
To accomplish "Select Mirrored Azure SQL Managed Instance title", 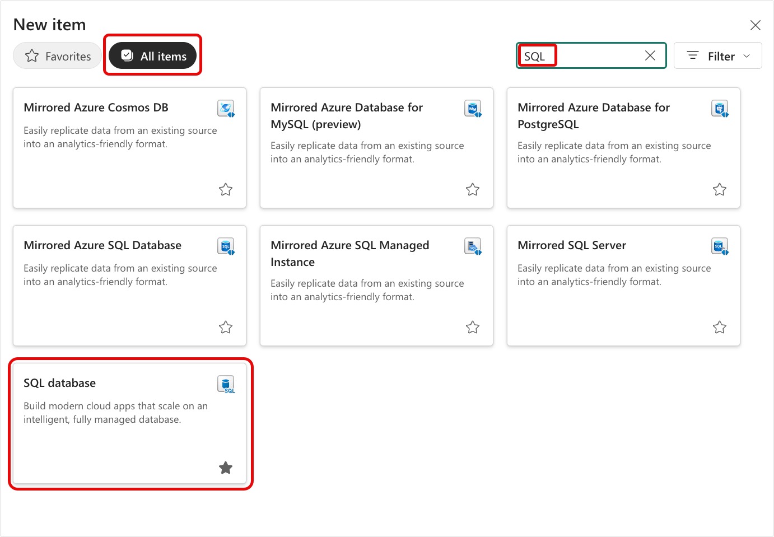I will (x=350, y=254).
